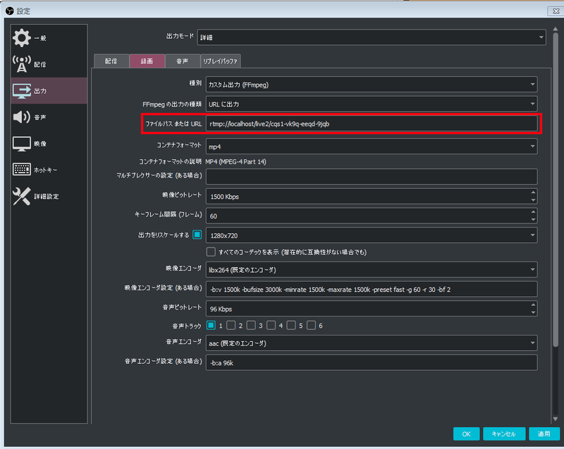Click the キャンセル button
The image size is (564, 449).
[504, 434]
